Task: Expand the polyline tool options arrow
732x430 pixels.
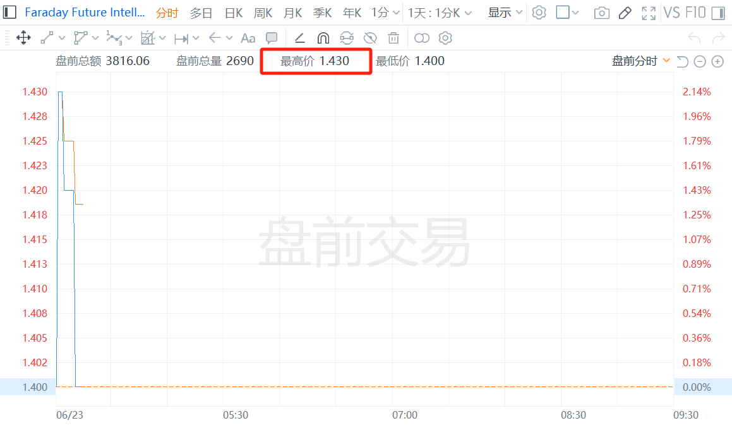Action: pos(95,38)
